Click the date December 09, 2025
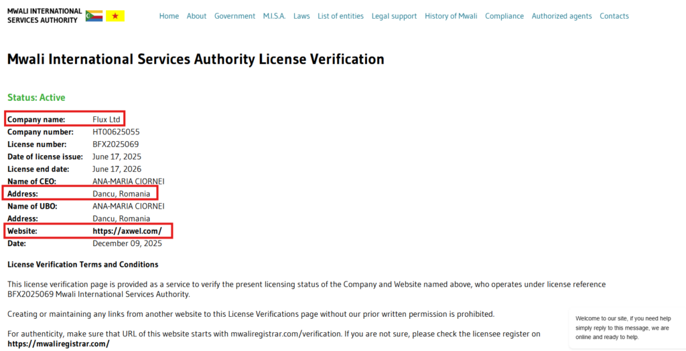The width and height of the screenshot is (686, 351). tap(127, 243)
